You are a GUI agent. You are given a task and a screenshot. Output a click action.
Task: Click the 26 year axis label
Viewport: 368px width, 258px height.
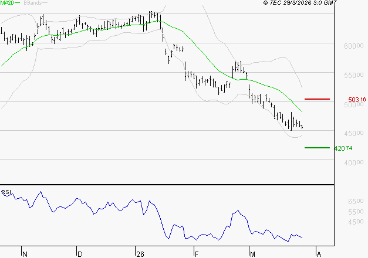(x=140, y=254)
